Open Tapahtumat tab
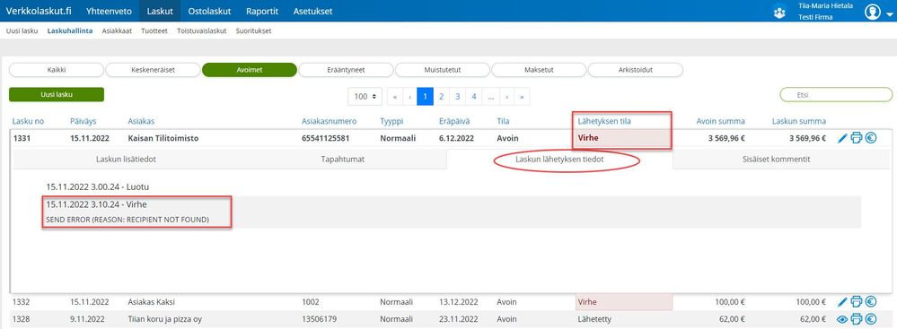 (343, 160)
